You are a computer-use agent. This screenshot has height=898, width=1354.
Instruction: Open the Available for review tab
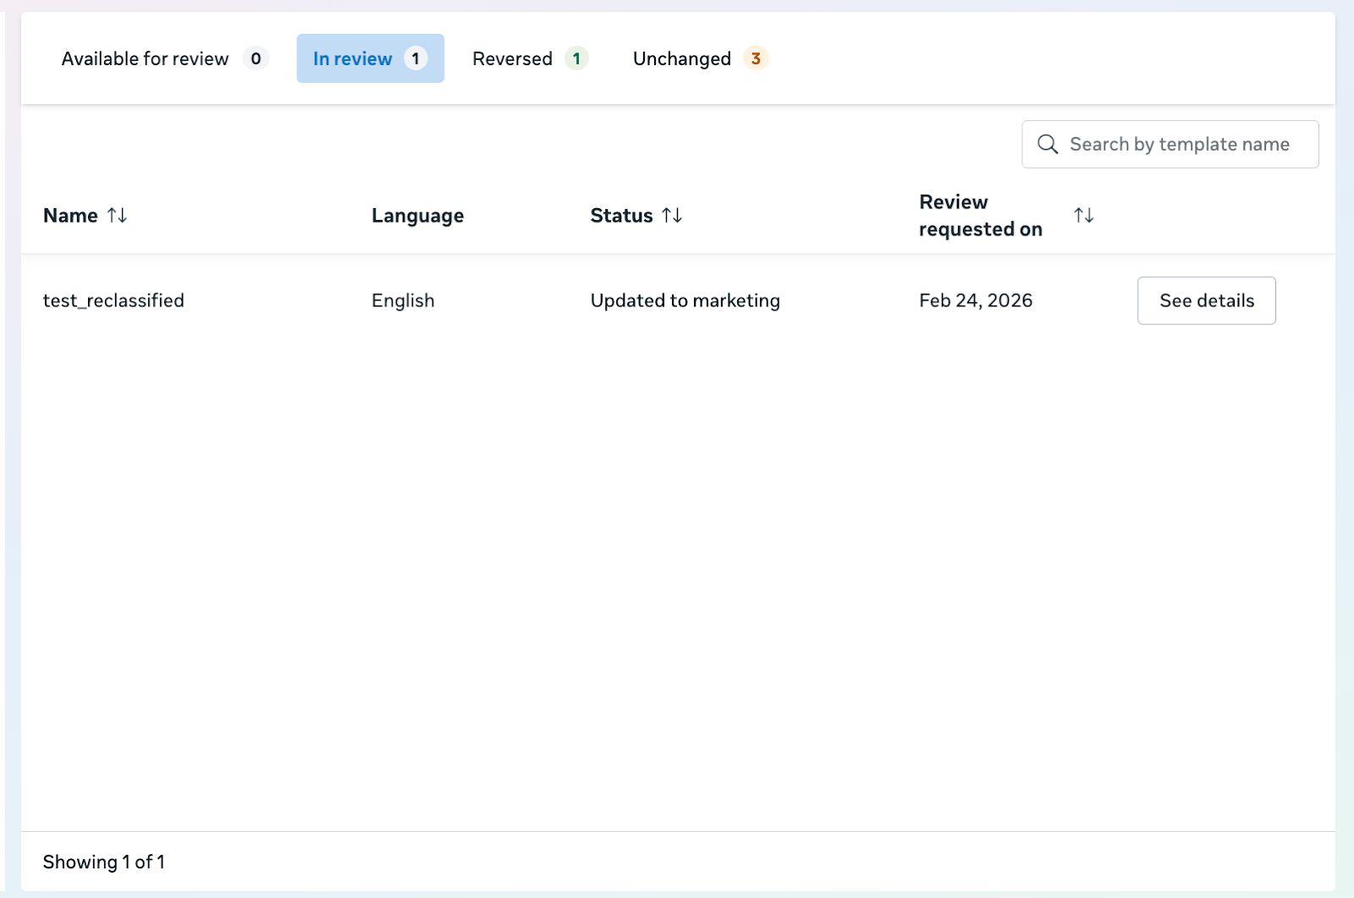click(x=146, y=58)
